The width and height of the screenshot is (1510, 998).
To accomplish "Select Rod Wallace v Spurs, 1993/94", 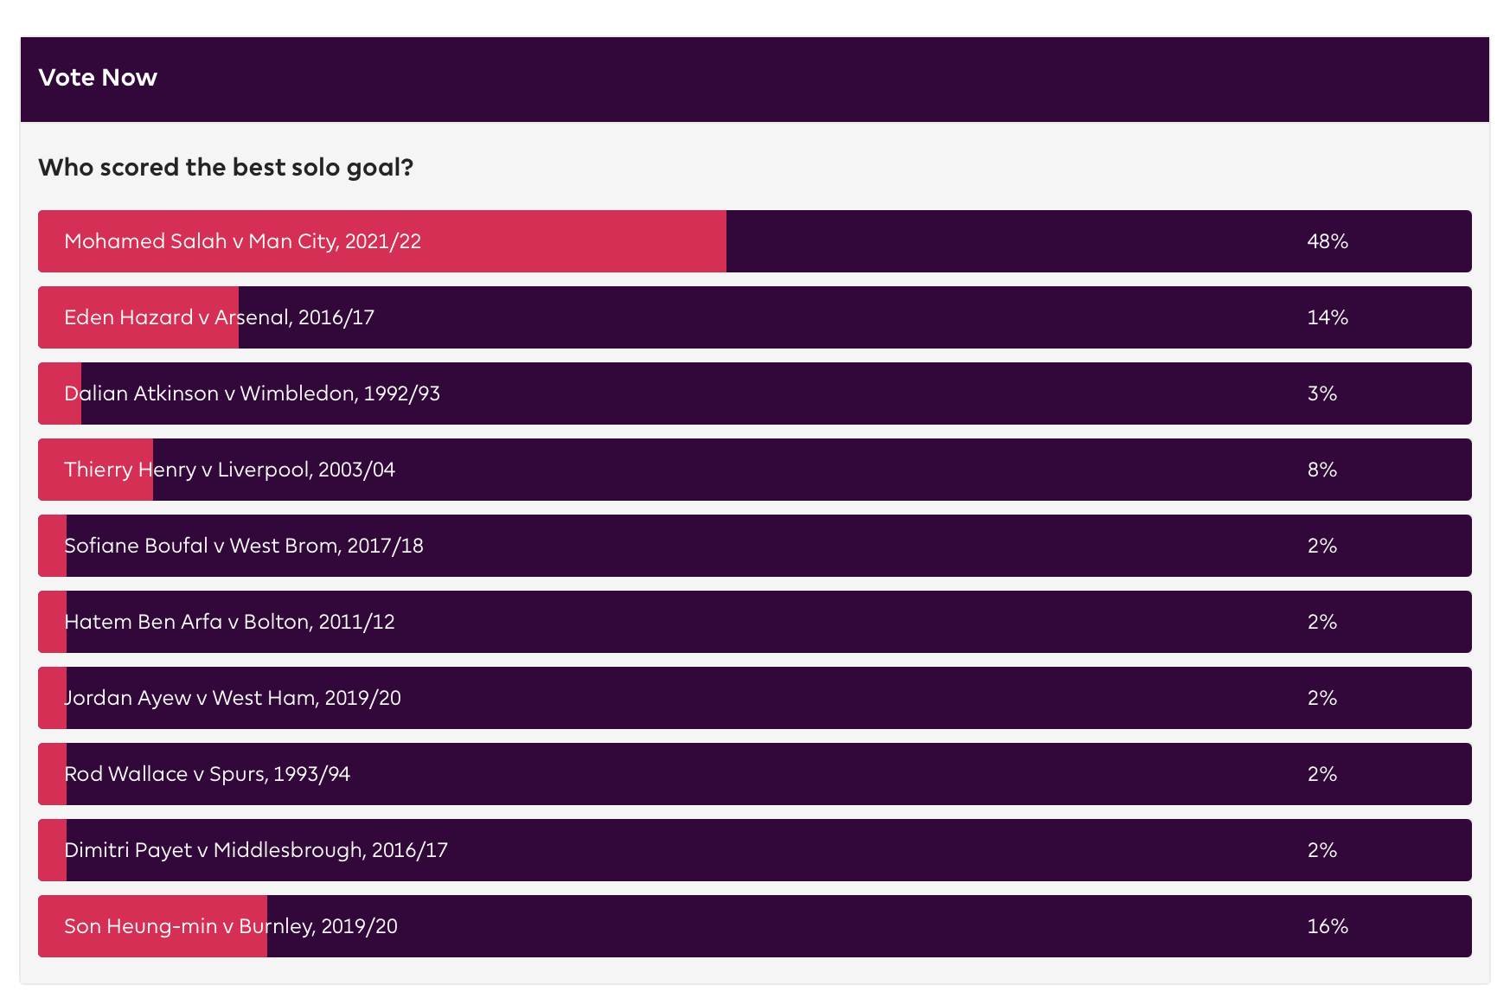I will pos(208,774).
